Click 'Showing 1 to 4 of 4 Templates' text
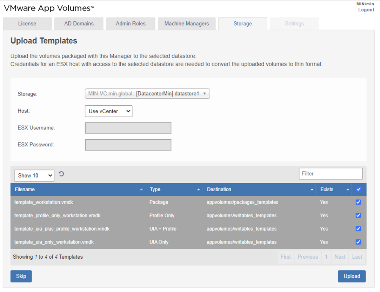Screen dimensions: 380x292 (48, 257)
